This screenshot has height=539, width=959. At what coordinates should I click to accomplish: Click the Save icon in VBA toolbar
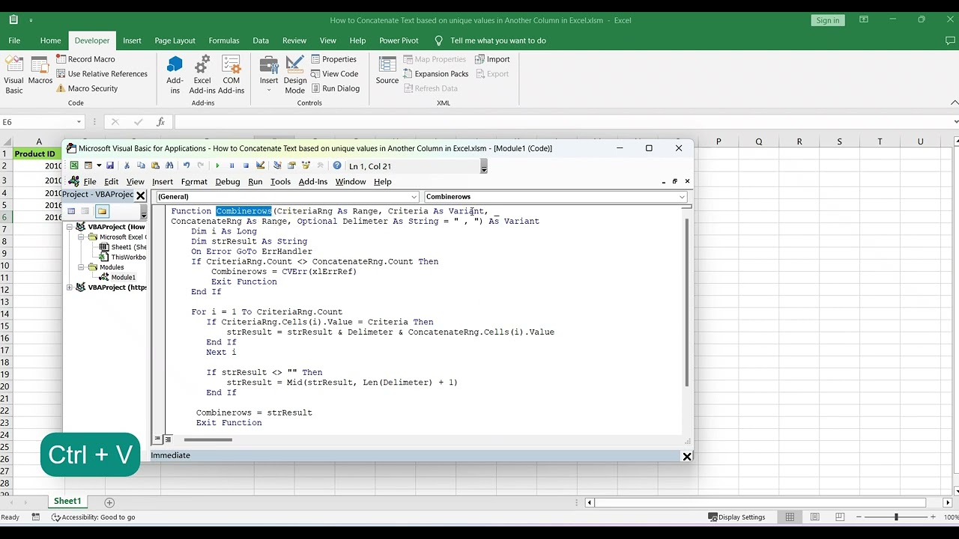click(x=110, y=166)
